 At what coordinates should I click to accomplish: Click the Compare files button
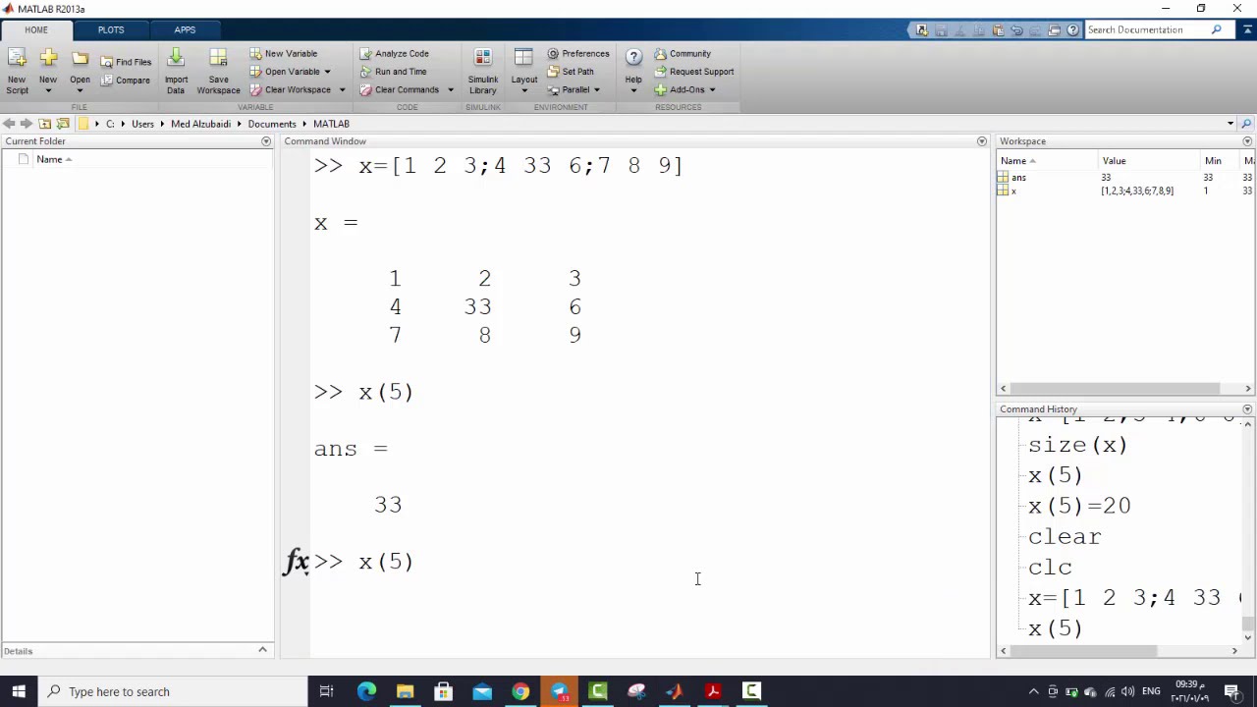pos(125,81)
